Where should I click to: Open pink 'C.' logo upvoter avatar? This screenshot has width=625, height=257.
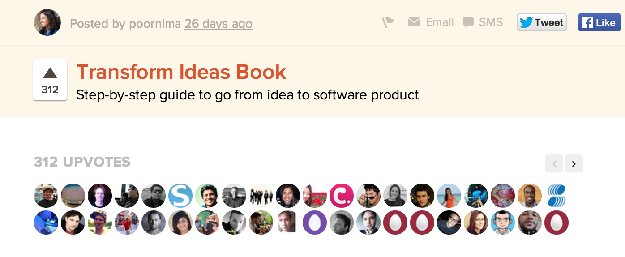pyautogui.click(x=342, y=196)
